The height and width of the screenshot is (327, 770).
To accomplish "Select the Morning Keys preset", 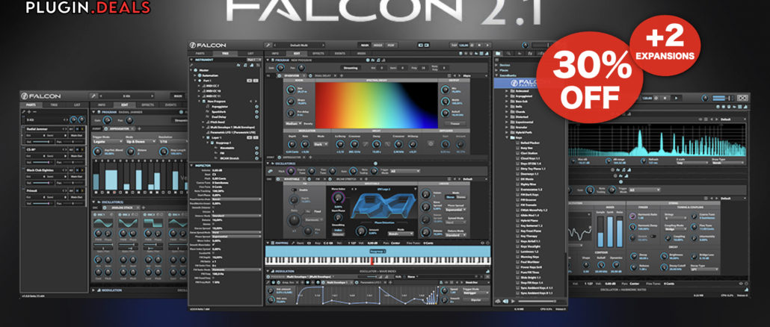I will pos(529,257).
